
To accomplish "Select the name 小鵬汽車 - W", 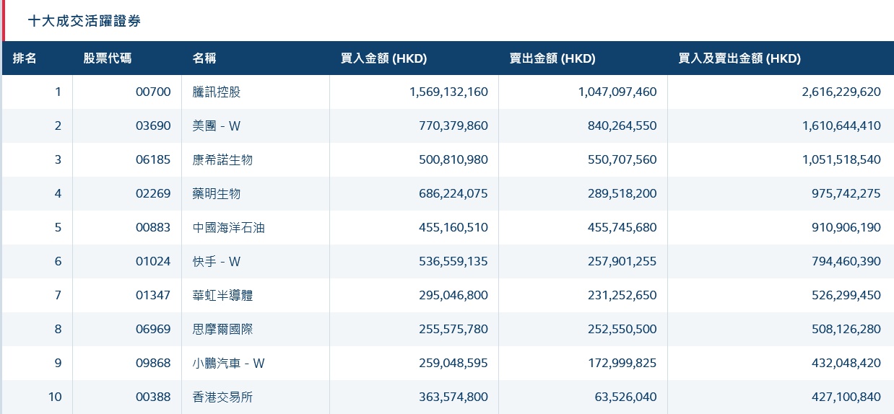I will point(229,363).
